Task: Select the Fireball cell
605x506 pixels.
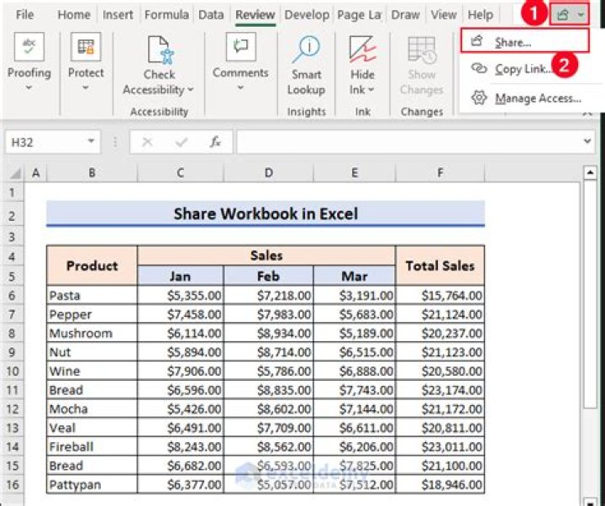Action: pyautogui.click(x=92, y=446)
